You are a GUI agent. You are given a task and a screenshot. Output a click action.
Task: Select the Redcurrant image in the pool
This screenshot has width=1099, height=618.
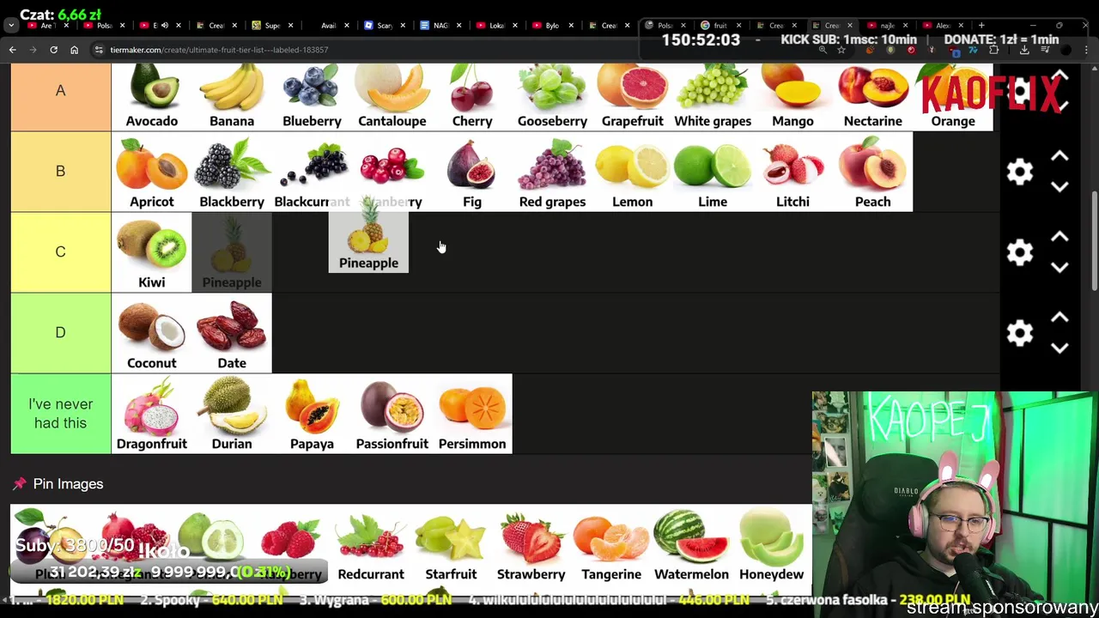tap(371, 544)
